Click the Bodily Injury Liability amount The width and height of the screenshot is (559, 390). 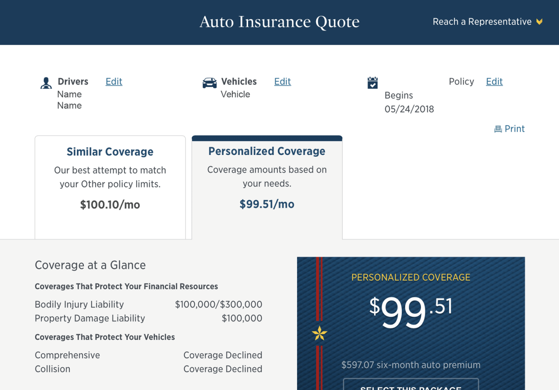(x=218, y=304)
